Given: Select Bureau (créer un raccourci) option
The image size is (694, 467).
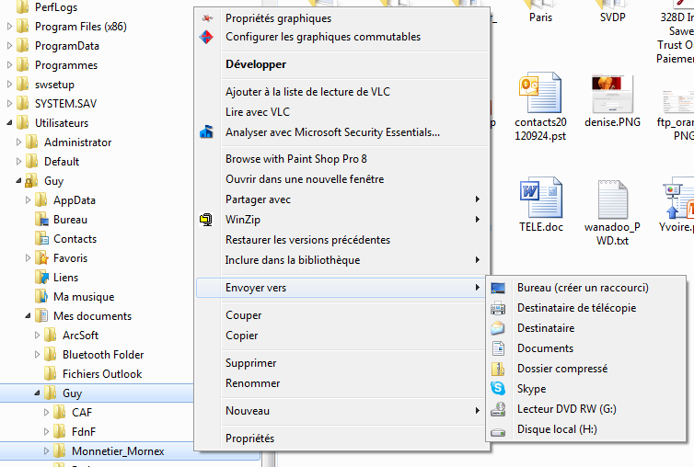Looking at the screenshot, I should point(582,288).
